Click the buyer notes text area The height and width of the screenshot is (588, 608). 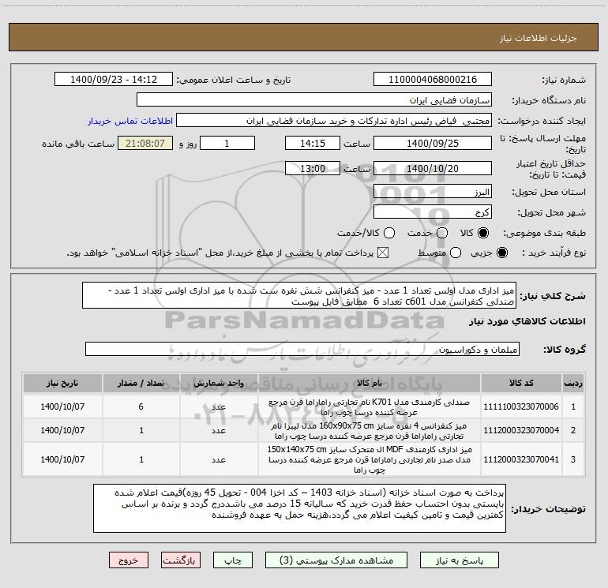point(299,507)
